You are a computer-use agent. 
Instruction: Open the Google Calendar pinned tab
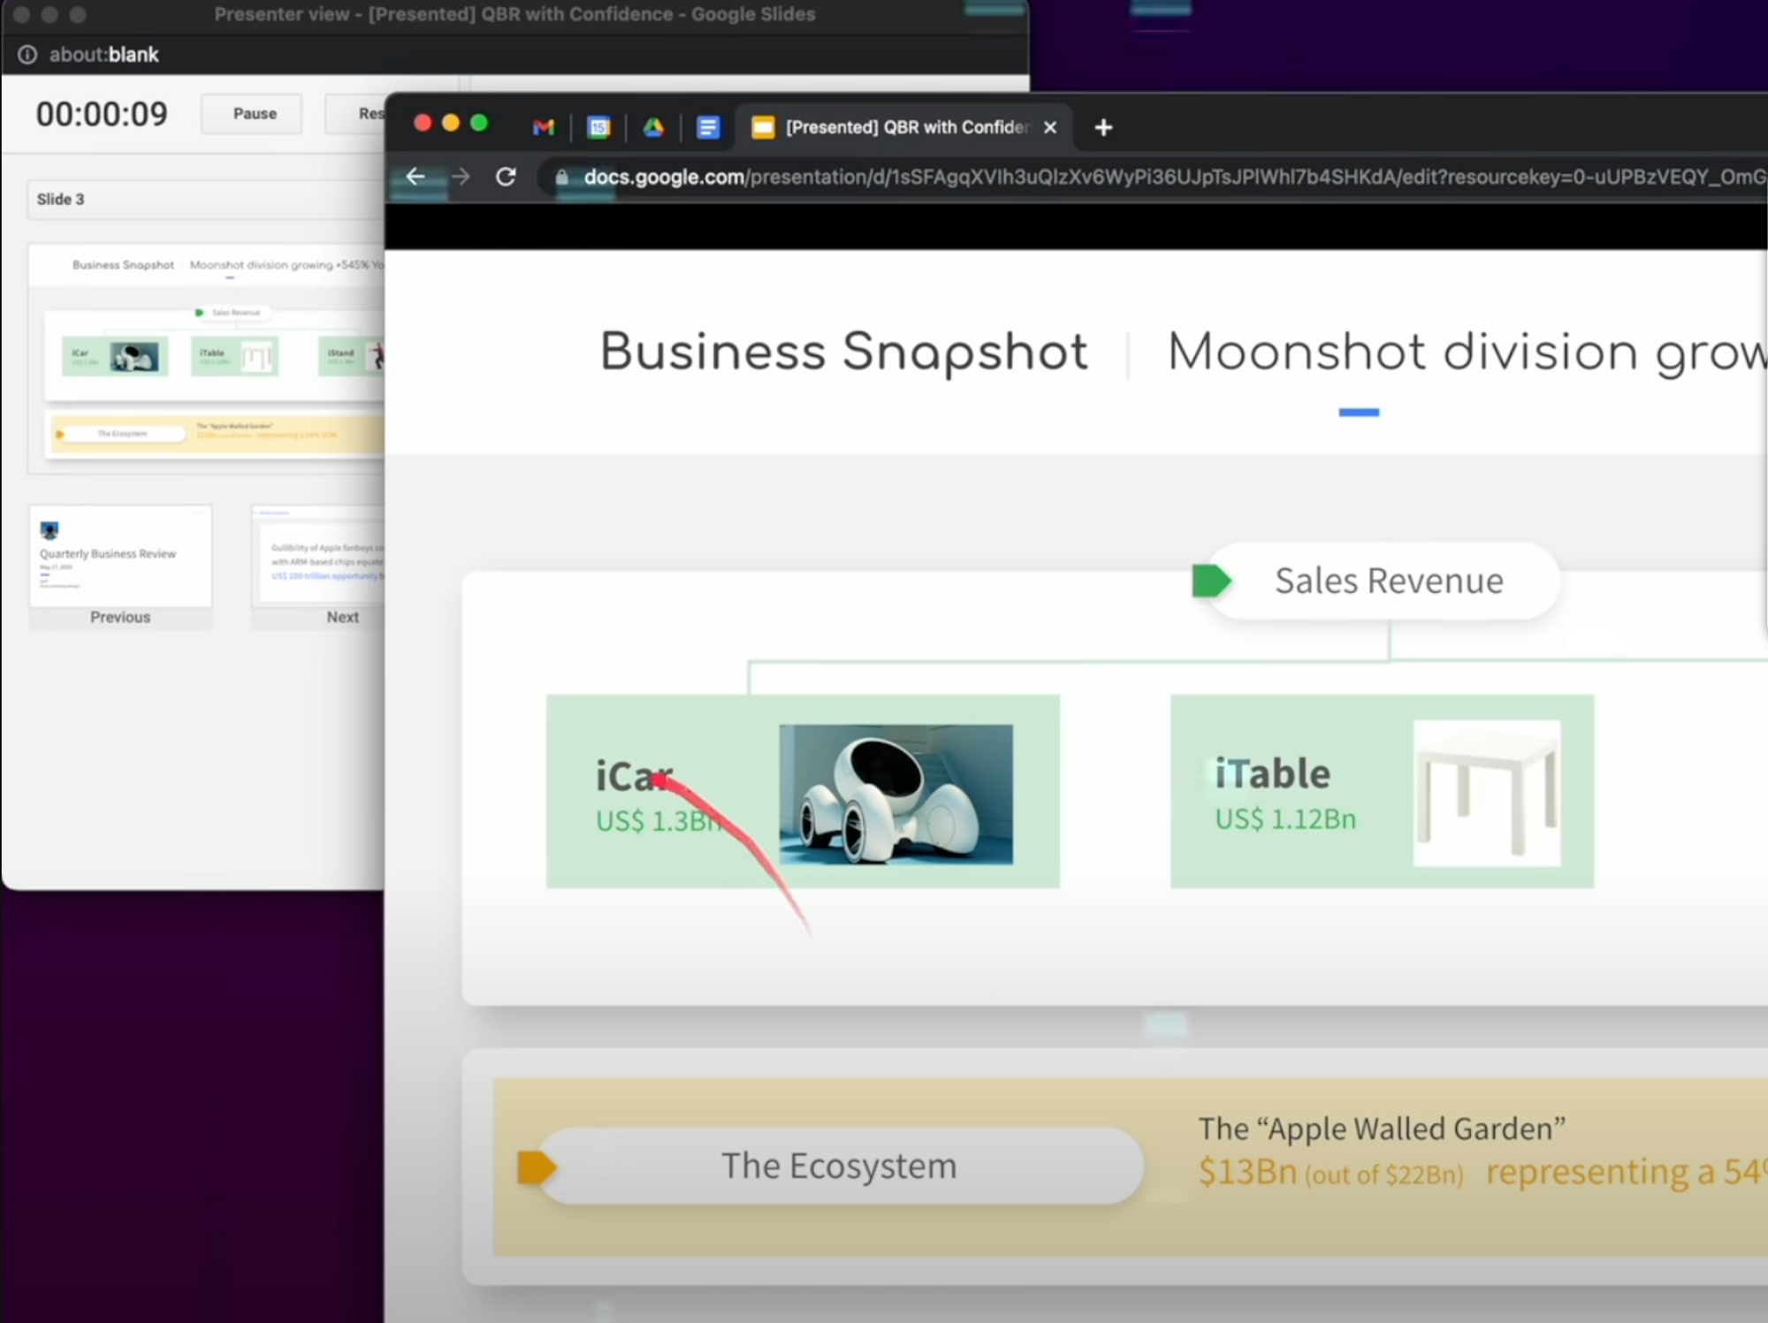coord(598,127)
